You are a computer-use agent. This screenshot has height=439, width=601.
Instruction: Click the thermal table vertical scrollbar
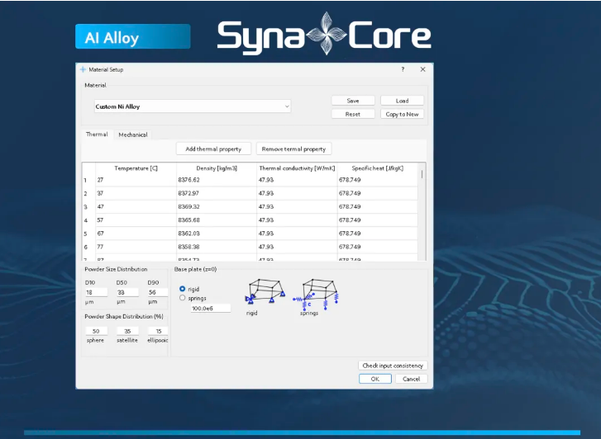(422, 174)
